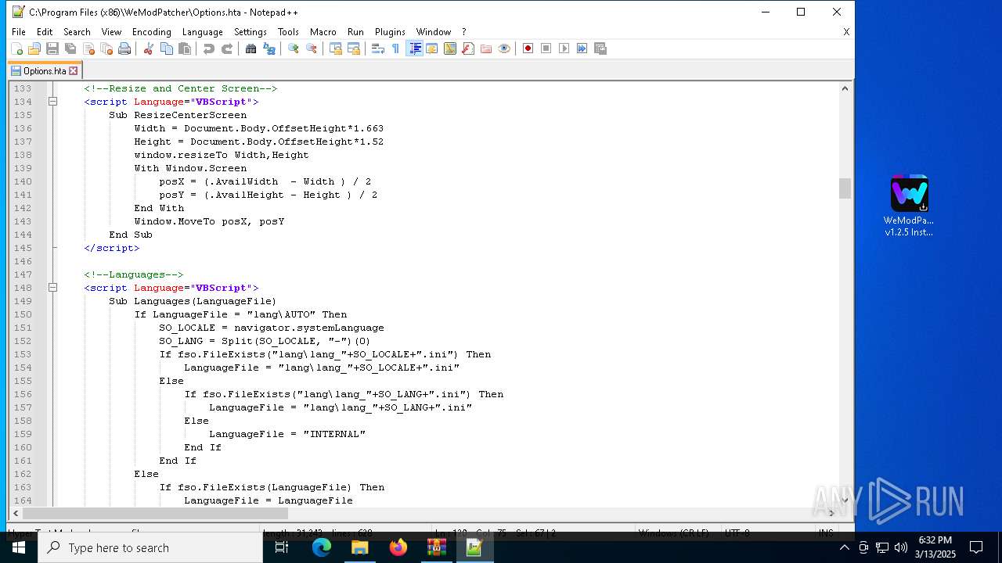Play back the recorded macro icon
Screen dimensions: 1002x563
tap(564, 48)
